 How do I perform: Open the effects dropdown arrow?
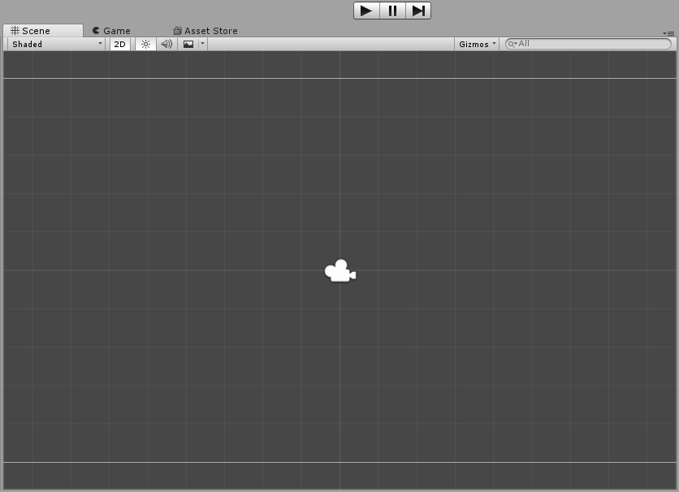coord(203,44)
